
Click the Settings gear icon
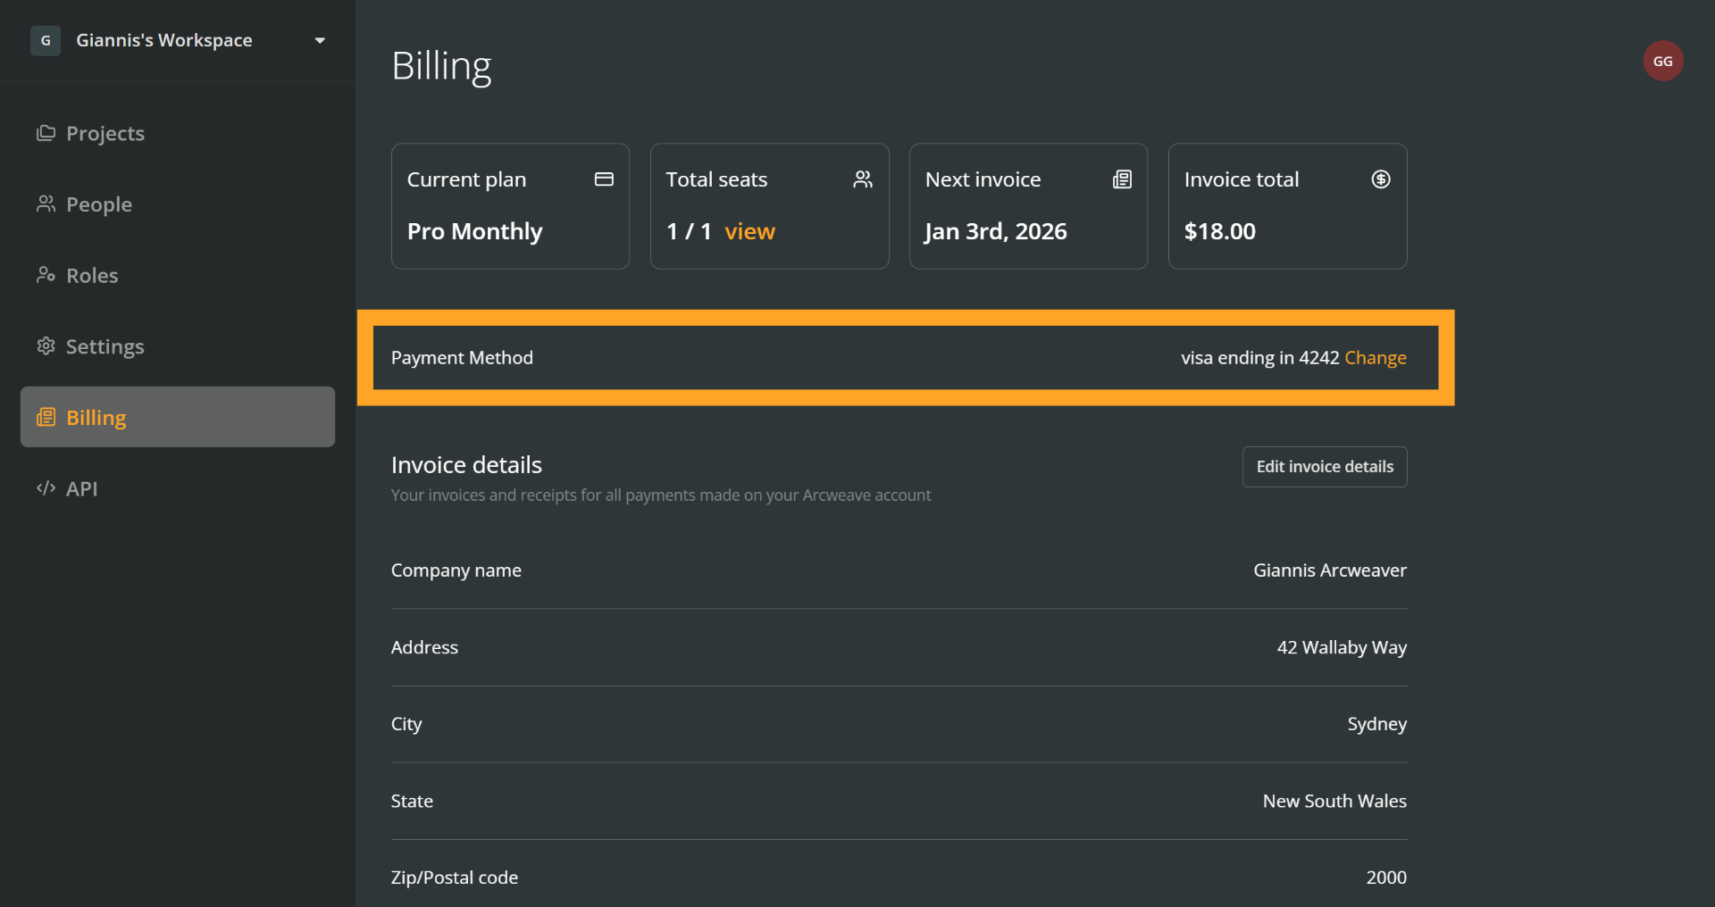click(x=46, y=345)
